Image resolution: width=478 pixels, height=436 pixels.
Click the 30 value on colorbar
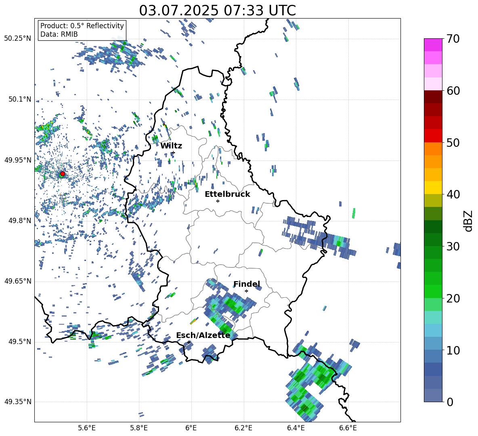click(453, 246)
